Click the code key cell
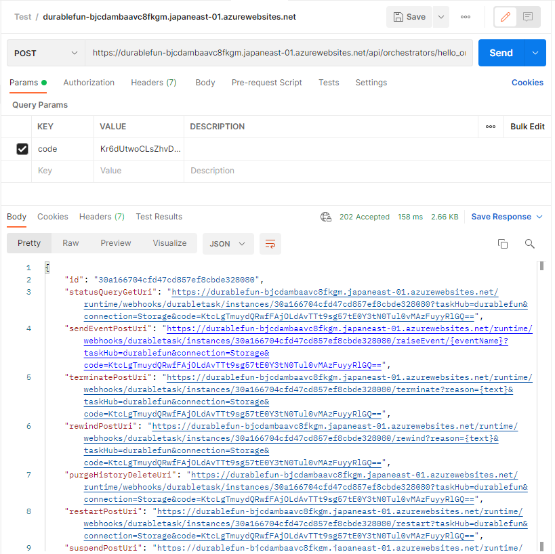Viewport: 555px width, 554px height. 62,149
